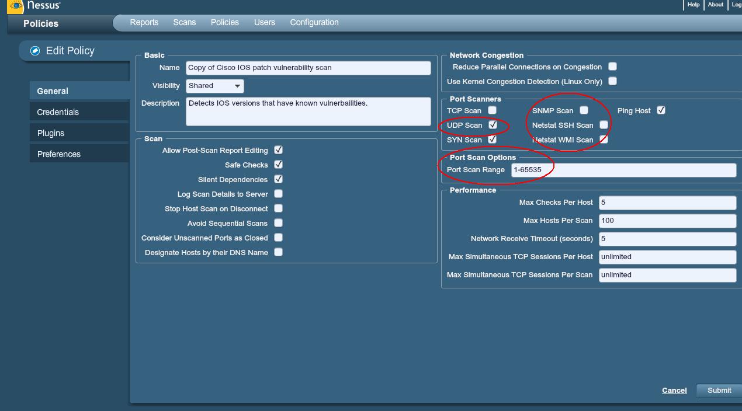Image resolution: width=742 pixels, height=411 pixels.
Task: Toggle the Ping Host checkbox
Action: [x=661, y=110]
